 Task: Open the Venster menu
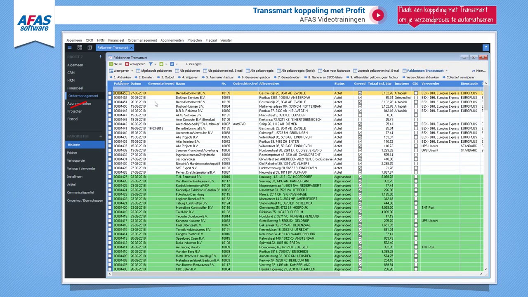point(226,40)
